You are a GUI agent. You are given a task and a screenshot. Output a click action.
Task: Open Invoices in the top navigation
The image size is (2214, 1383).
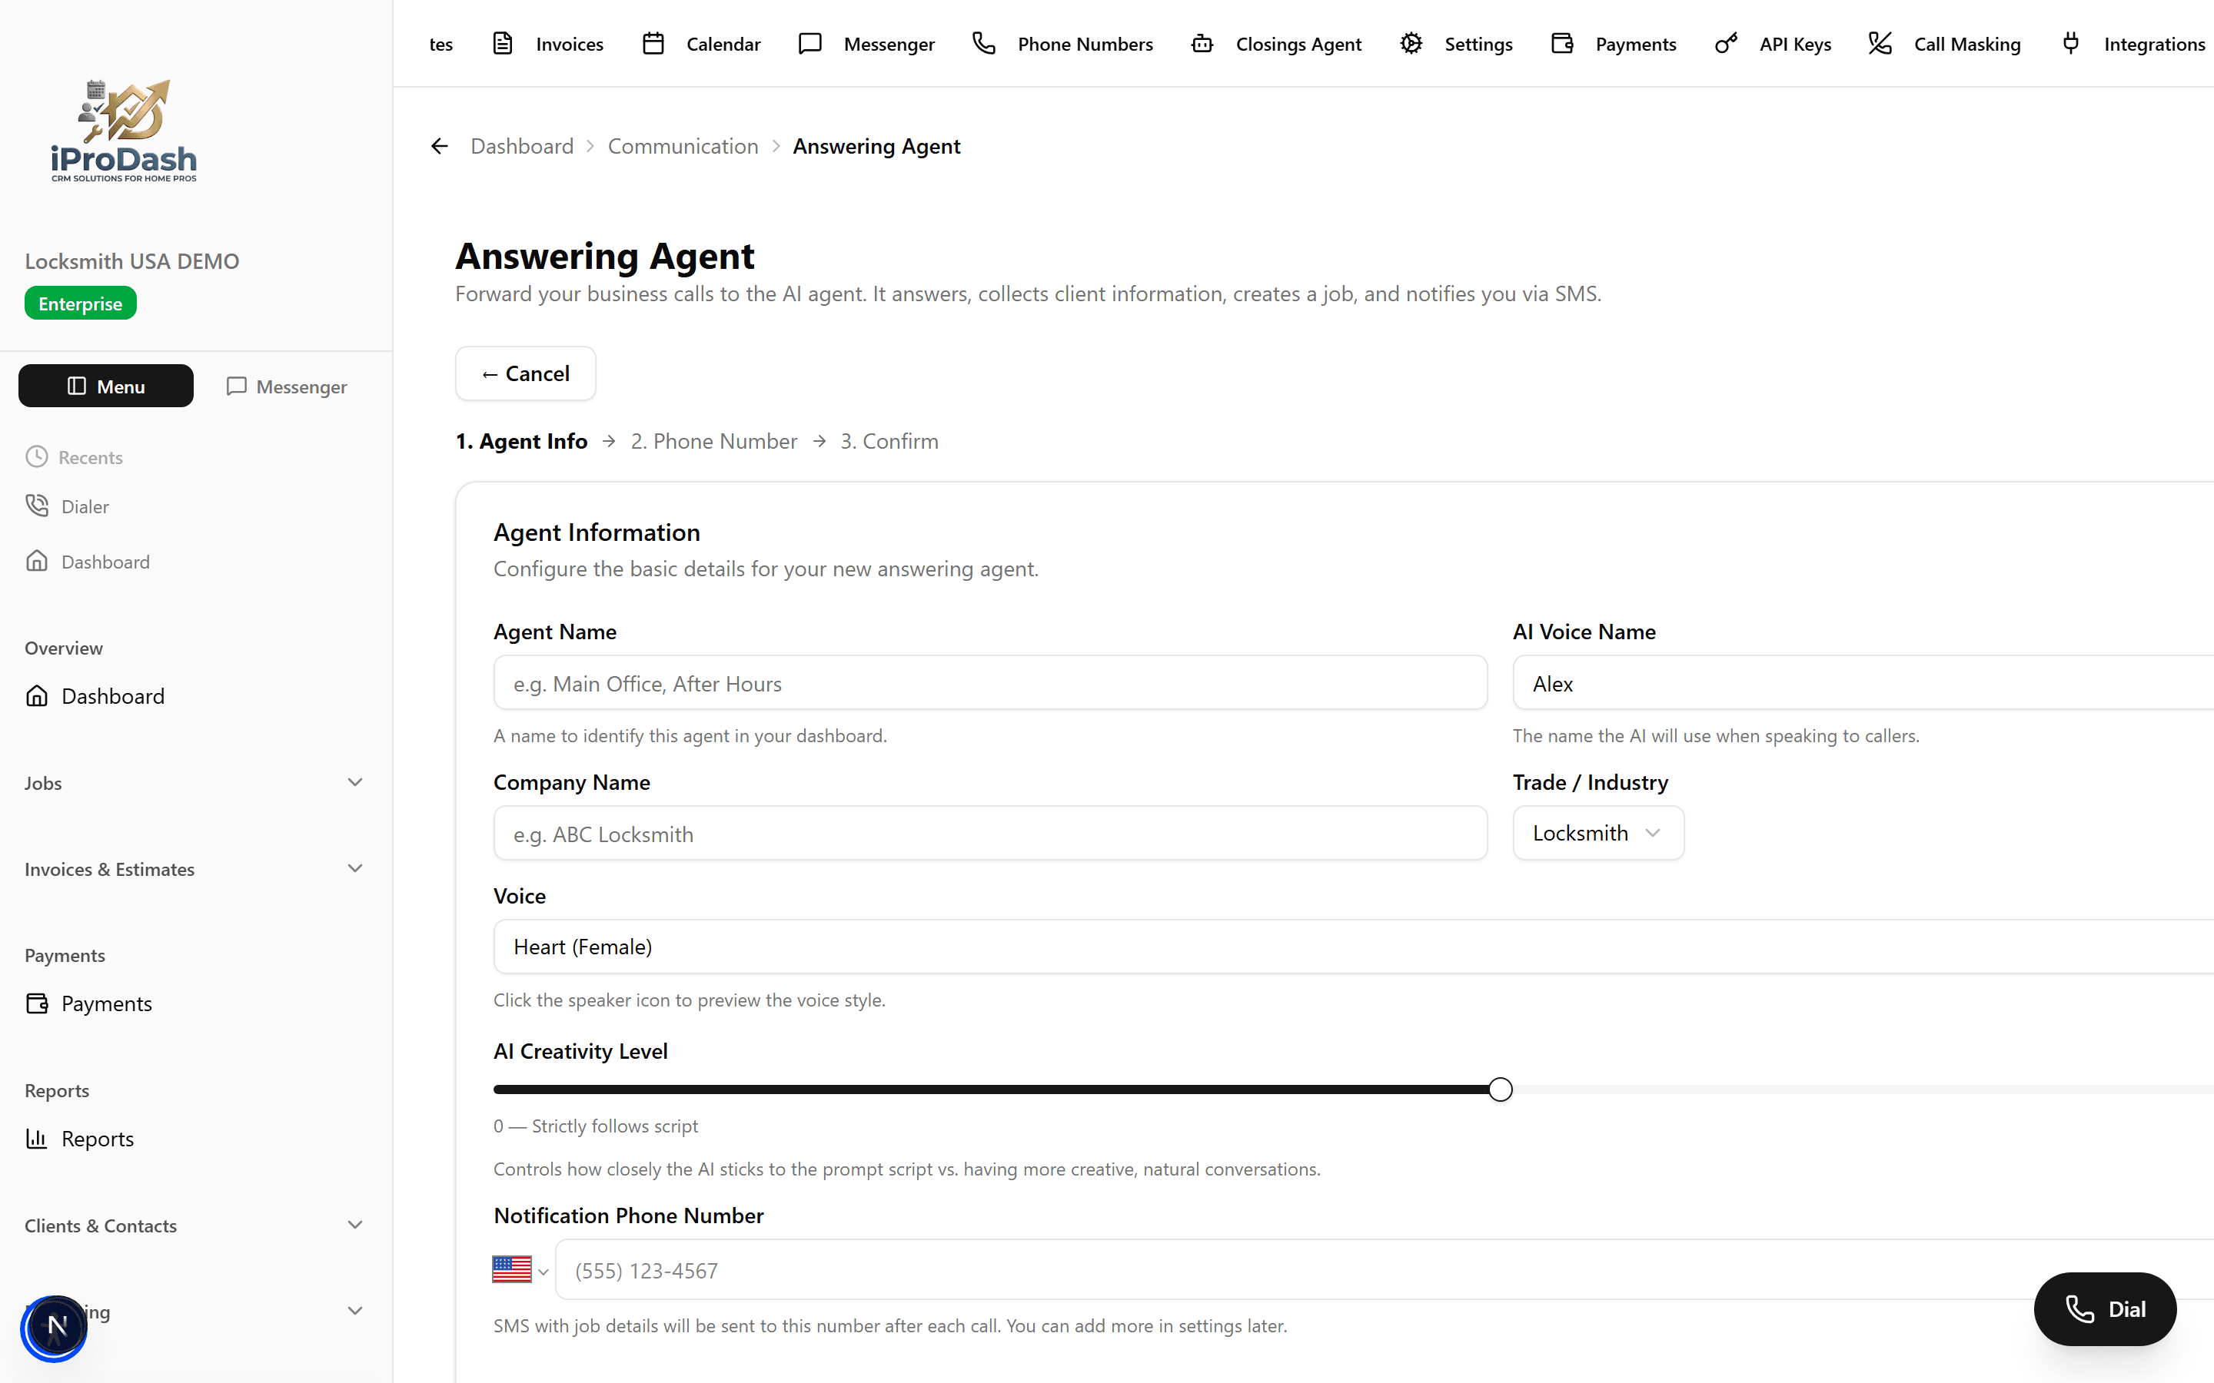pyautogui.click(x=548, y=44)
